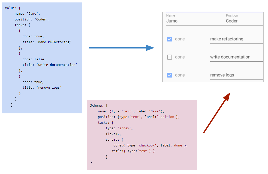Click the 'tasks: [' line in Value code
The width and height of the screenshot is (268, 174).
[22, 25]
